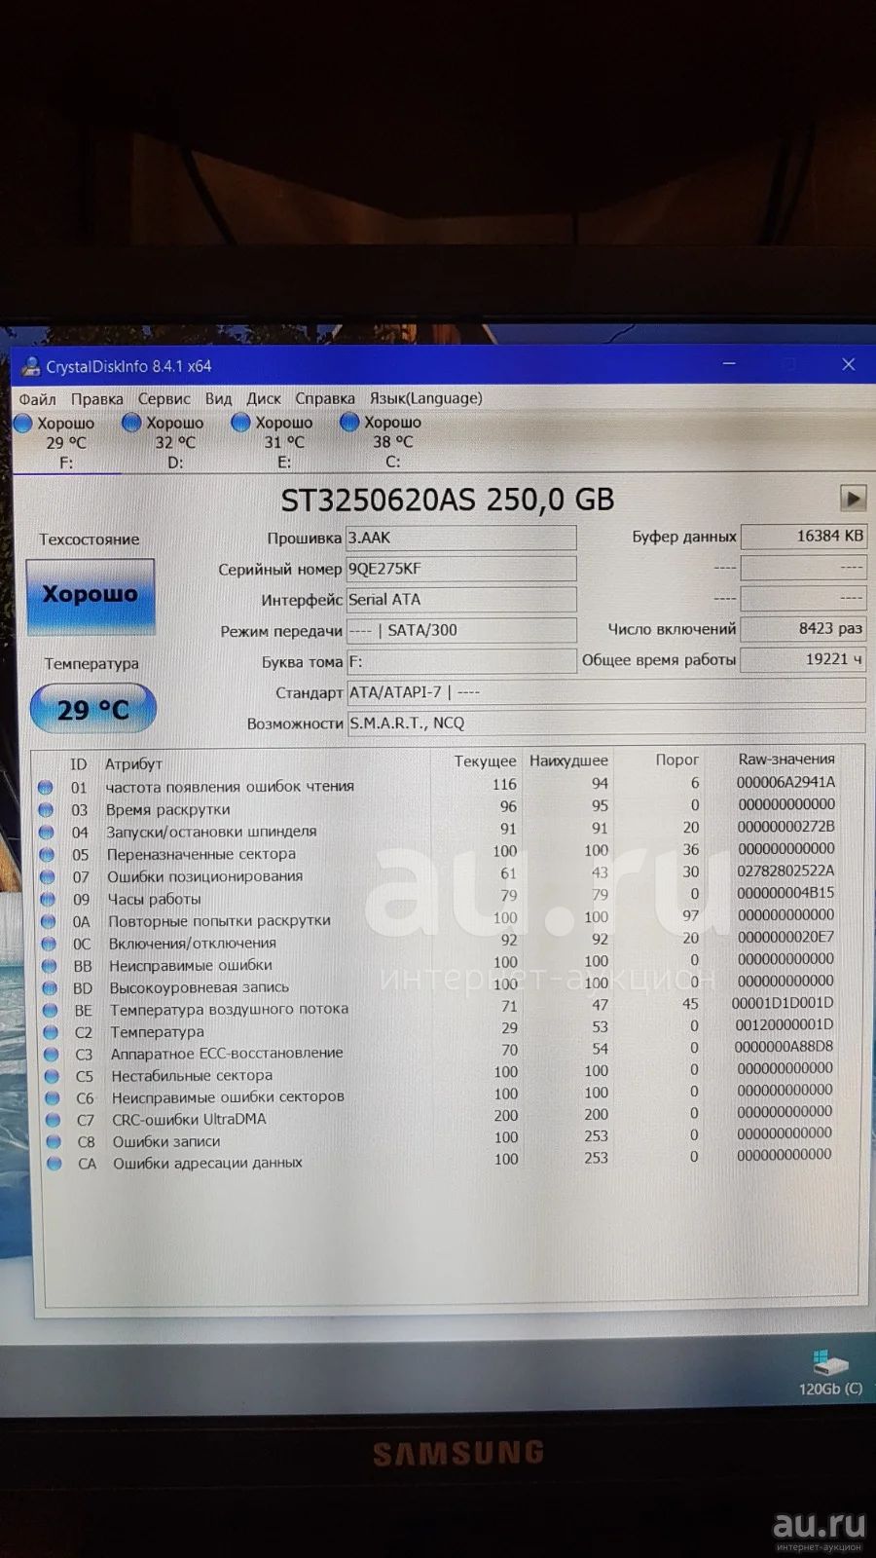Click status dot for Часы работы
Image resolution: width=876 pixels, height=1558 pixels.
click(48, 899)
